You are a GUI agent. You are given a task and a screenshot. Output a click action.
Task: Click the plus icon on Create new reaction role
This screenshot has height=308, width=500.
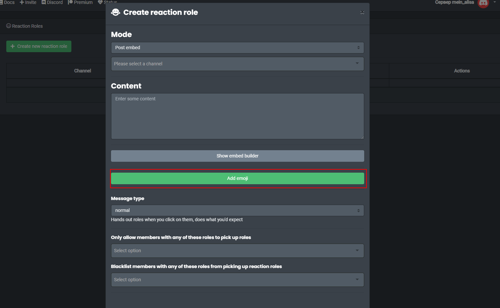click(x=13, y=46)
